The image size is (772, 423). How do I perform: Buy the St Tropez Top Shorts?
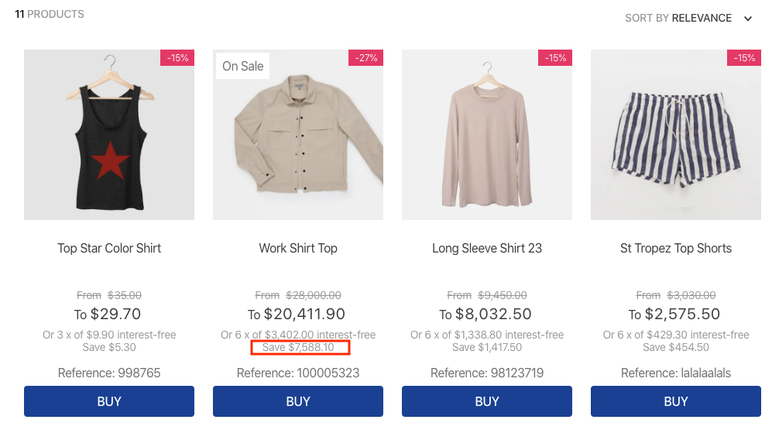(676, 401)
